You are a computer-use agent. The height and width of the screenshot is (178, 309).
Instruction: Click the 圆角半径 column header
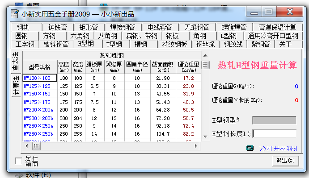[x=137, y=67]
